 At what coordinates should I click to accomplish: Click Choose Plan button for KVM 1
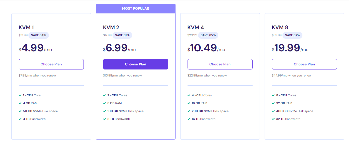click(x=51, y=64)
